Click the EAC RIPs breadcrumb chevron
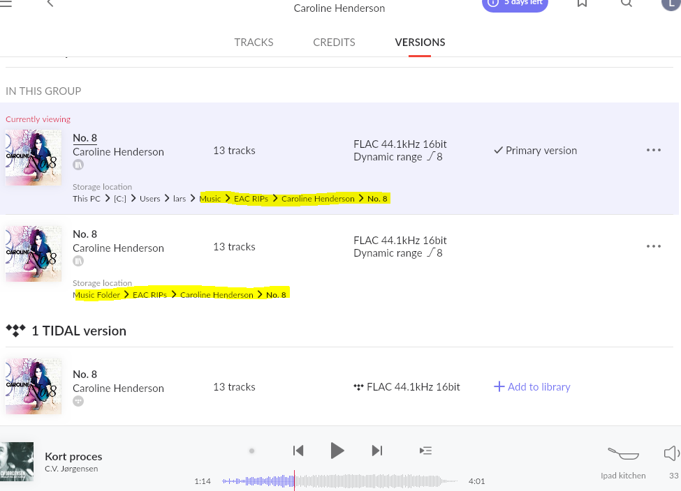681x491 pixels. pos(274,198)
